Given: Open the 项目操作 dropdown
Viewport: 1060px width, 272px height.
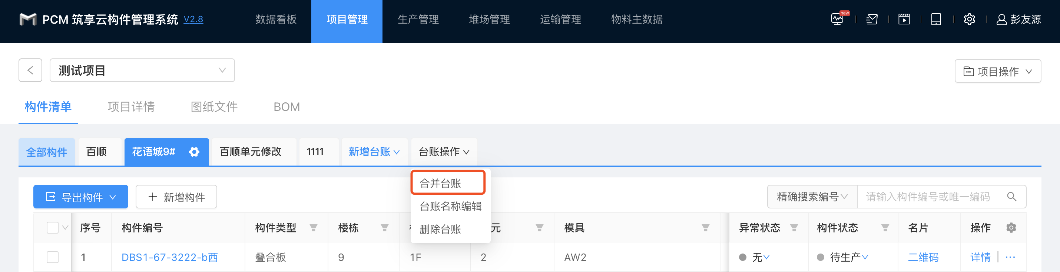Looking at the screenshot, I should tap(997, 71).
